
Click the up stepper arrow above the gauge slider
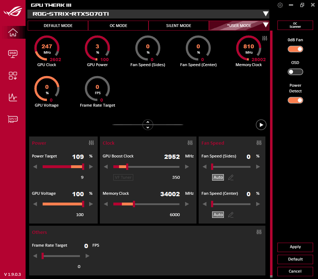pos(148,122)
